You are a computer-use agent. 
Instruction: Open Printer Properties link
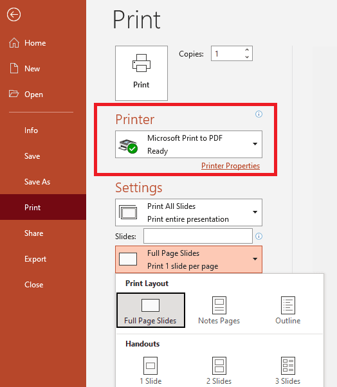tap(231, 166)
